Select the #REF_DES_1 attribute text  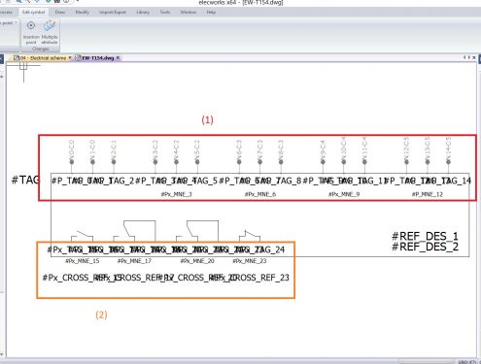[x=425, y=236]
